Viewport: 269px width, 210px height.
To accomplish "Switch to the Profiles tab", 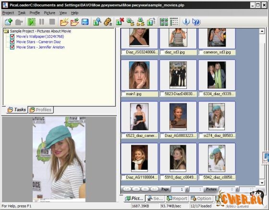I will [41, 110].
